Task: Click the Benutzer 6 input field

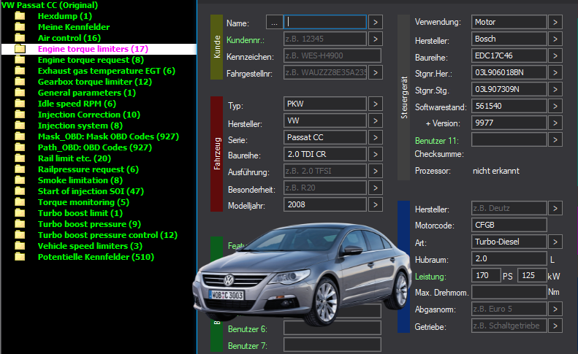Action: (x=332, y=328)
